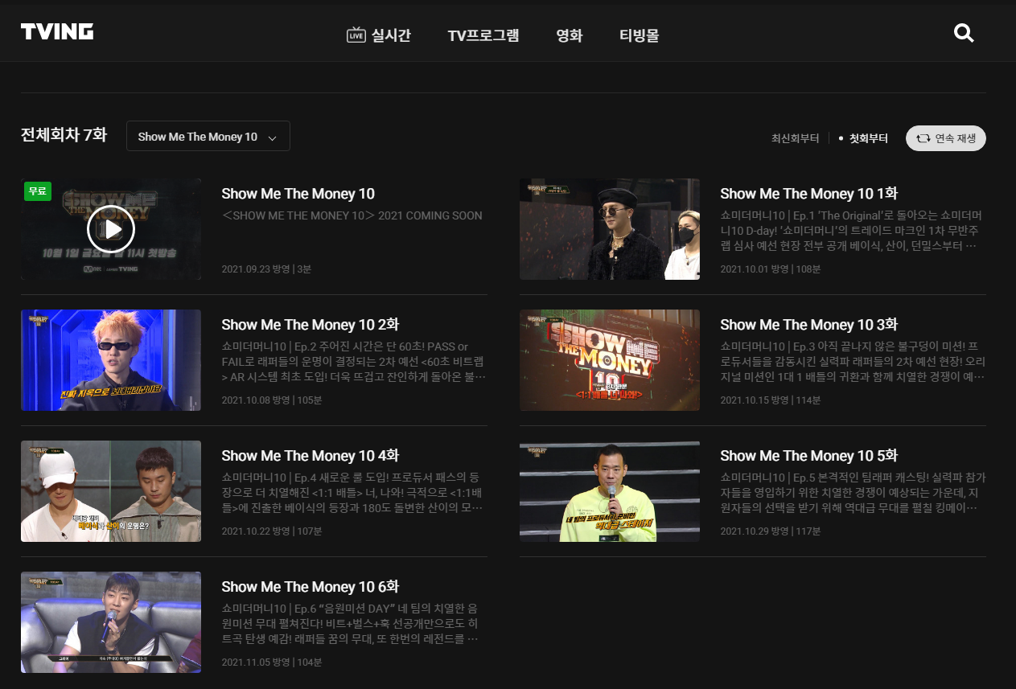Open the 티빙몰 menu
The width and height of the screenshot is (1016, 689).
[x=640, y=35]
